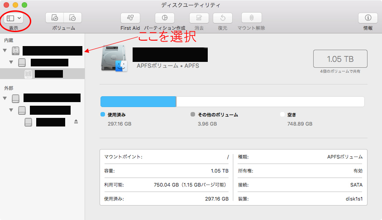Click the 748.89 GB free value
This screenshot has width=382, height=220.
[300, 124]
